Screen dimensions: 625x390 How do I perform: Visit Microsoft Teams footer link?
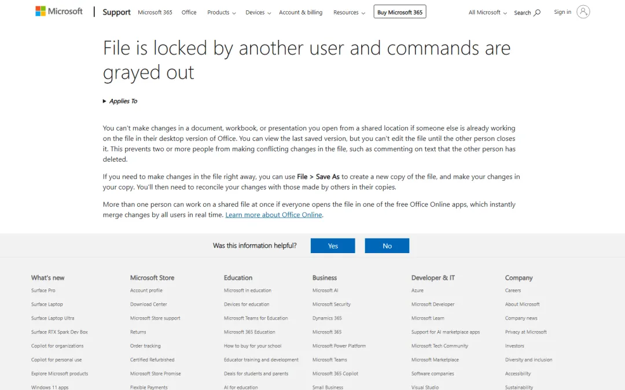pyautogui.click(x=330, y=360)
